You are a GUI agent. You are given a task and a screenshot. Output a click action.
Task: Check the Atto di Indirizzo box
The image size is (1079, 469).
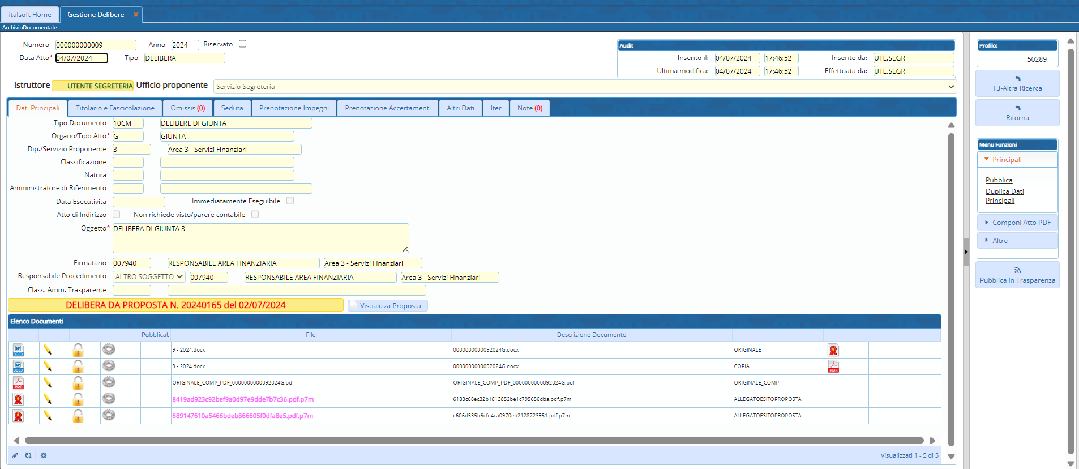[116, 214]
